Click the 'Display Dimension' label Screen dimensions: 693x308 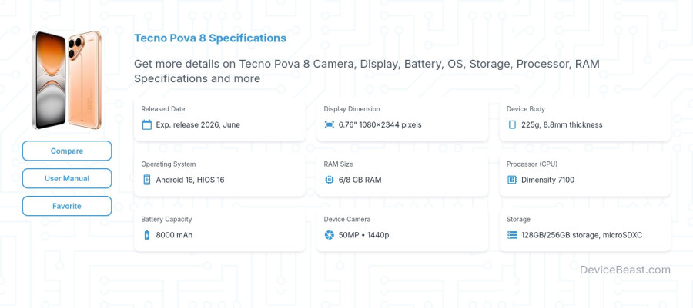[x=352, y=109]
